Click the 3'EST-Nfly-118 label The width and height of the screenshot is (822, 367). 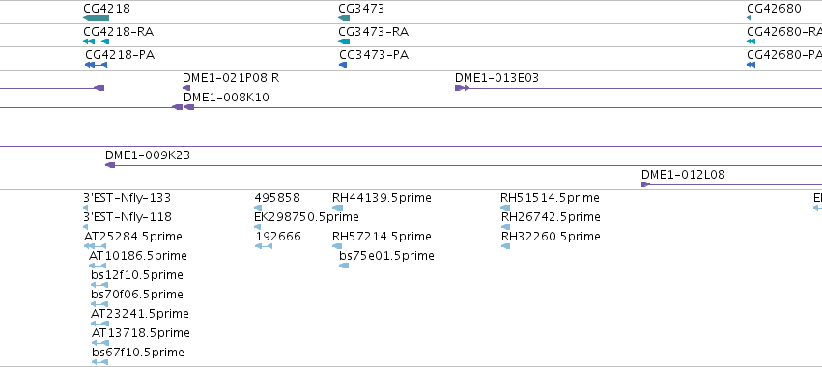click(128, 217)
